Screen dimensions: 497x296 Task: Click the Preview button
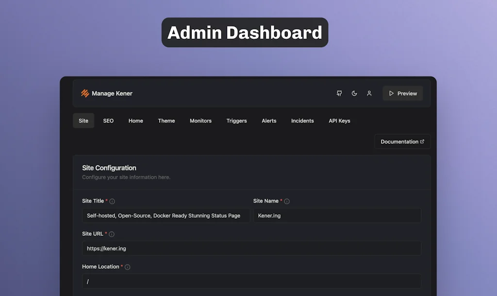click(x=402, y=93)
